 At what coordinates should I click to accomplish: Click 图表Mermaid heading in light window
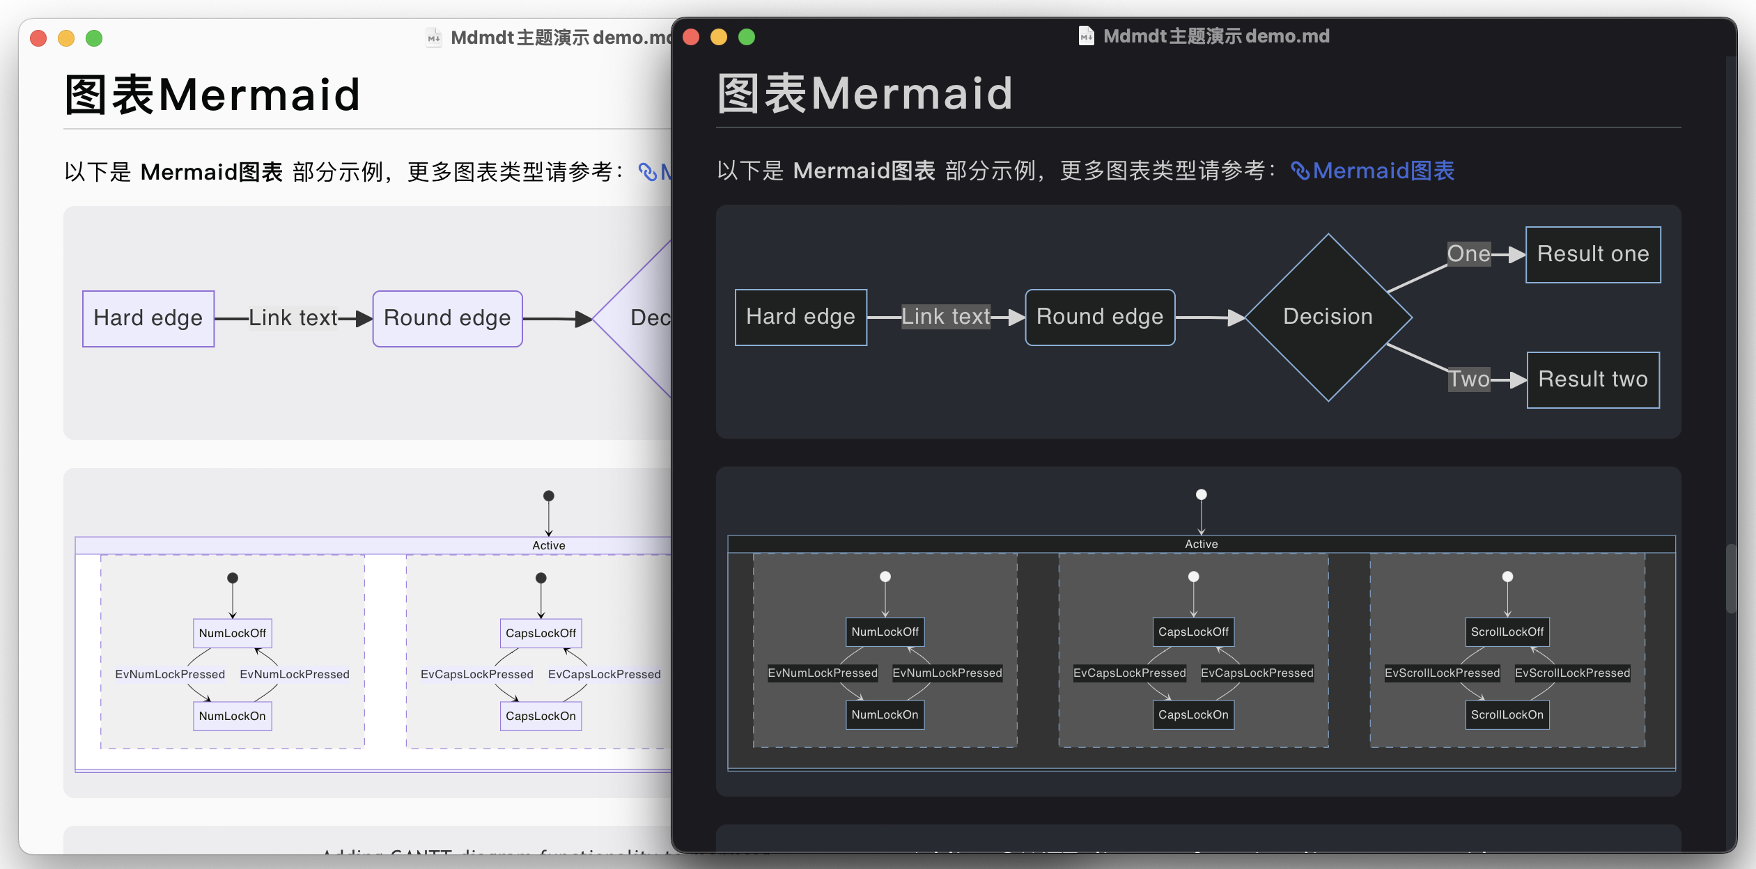212,95
